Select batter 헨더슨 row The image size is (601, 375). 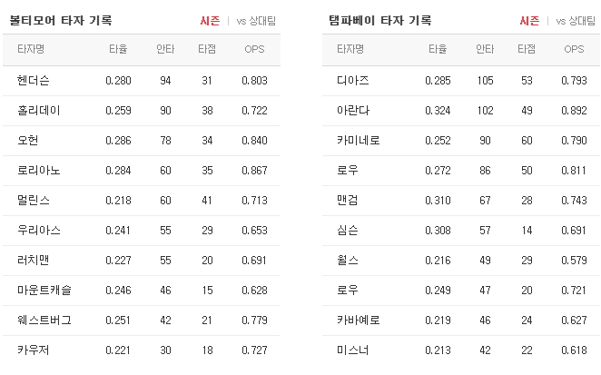142,81
